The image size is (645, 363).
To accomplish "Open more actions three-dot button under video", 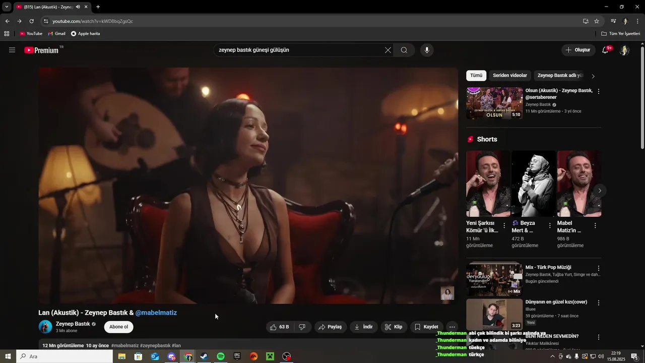I will point(452,327).
